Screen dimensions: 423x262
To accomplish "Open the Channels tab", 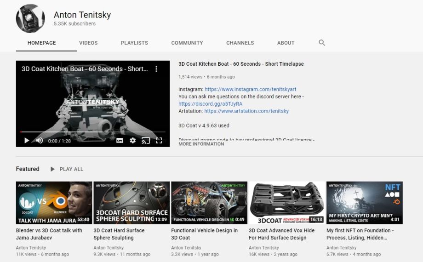I will point(240,43).
